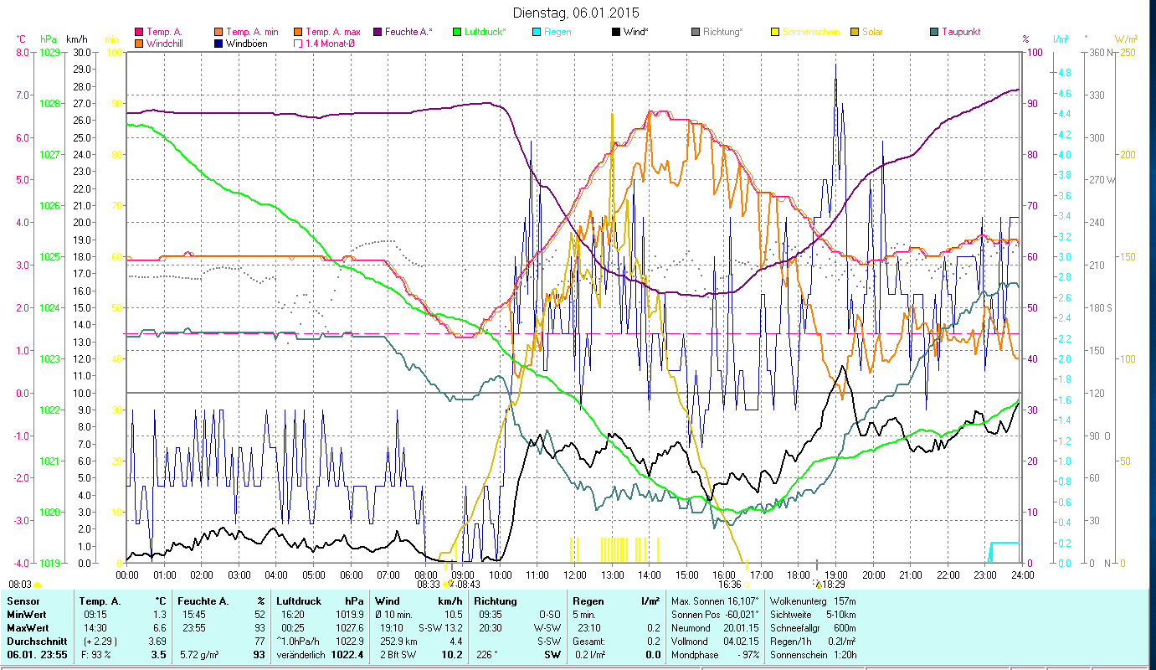This screenshot has height=670, width=1156.
Task: Select the Windchill legend label
Action: [164, 44]
